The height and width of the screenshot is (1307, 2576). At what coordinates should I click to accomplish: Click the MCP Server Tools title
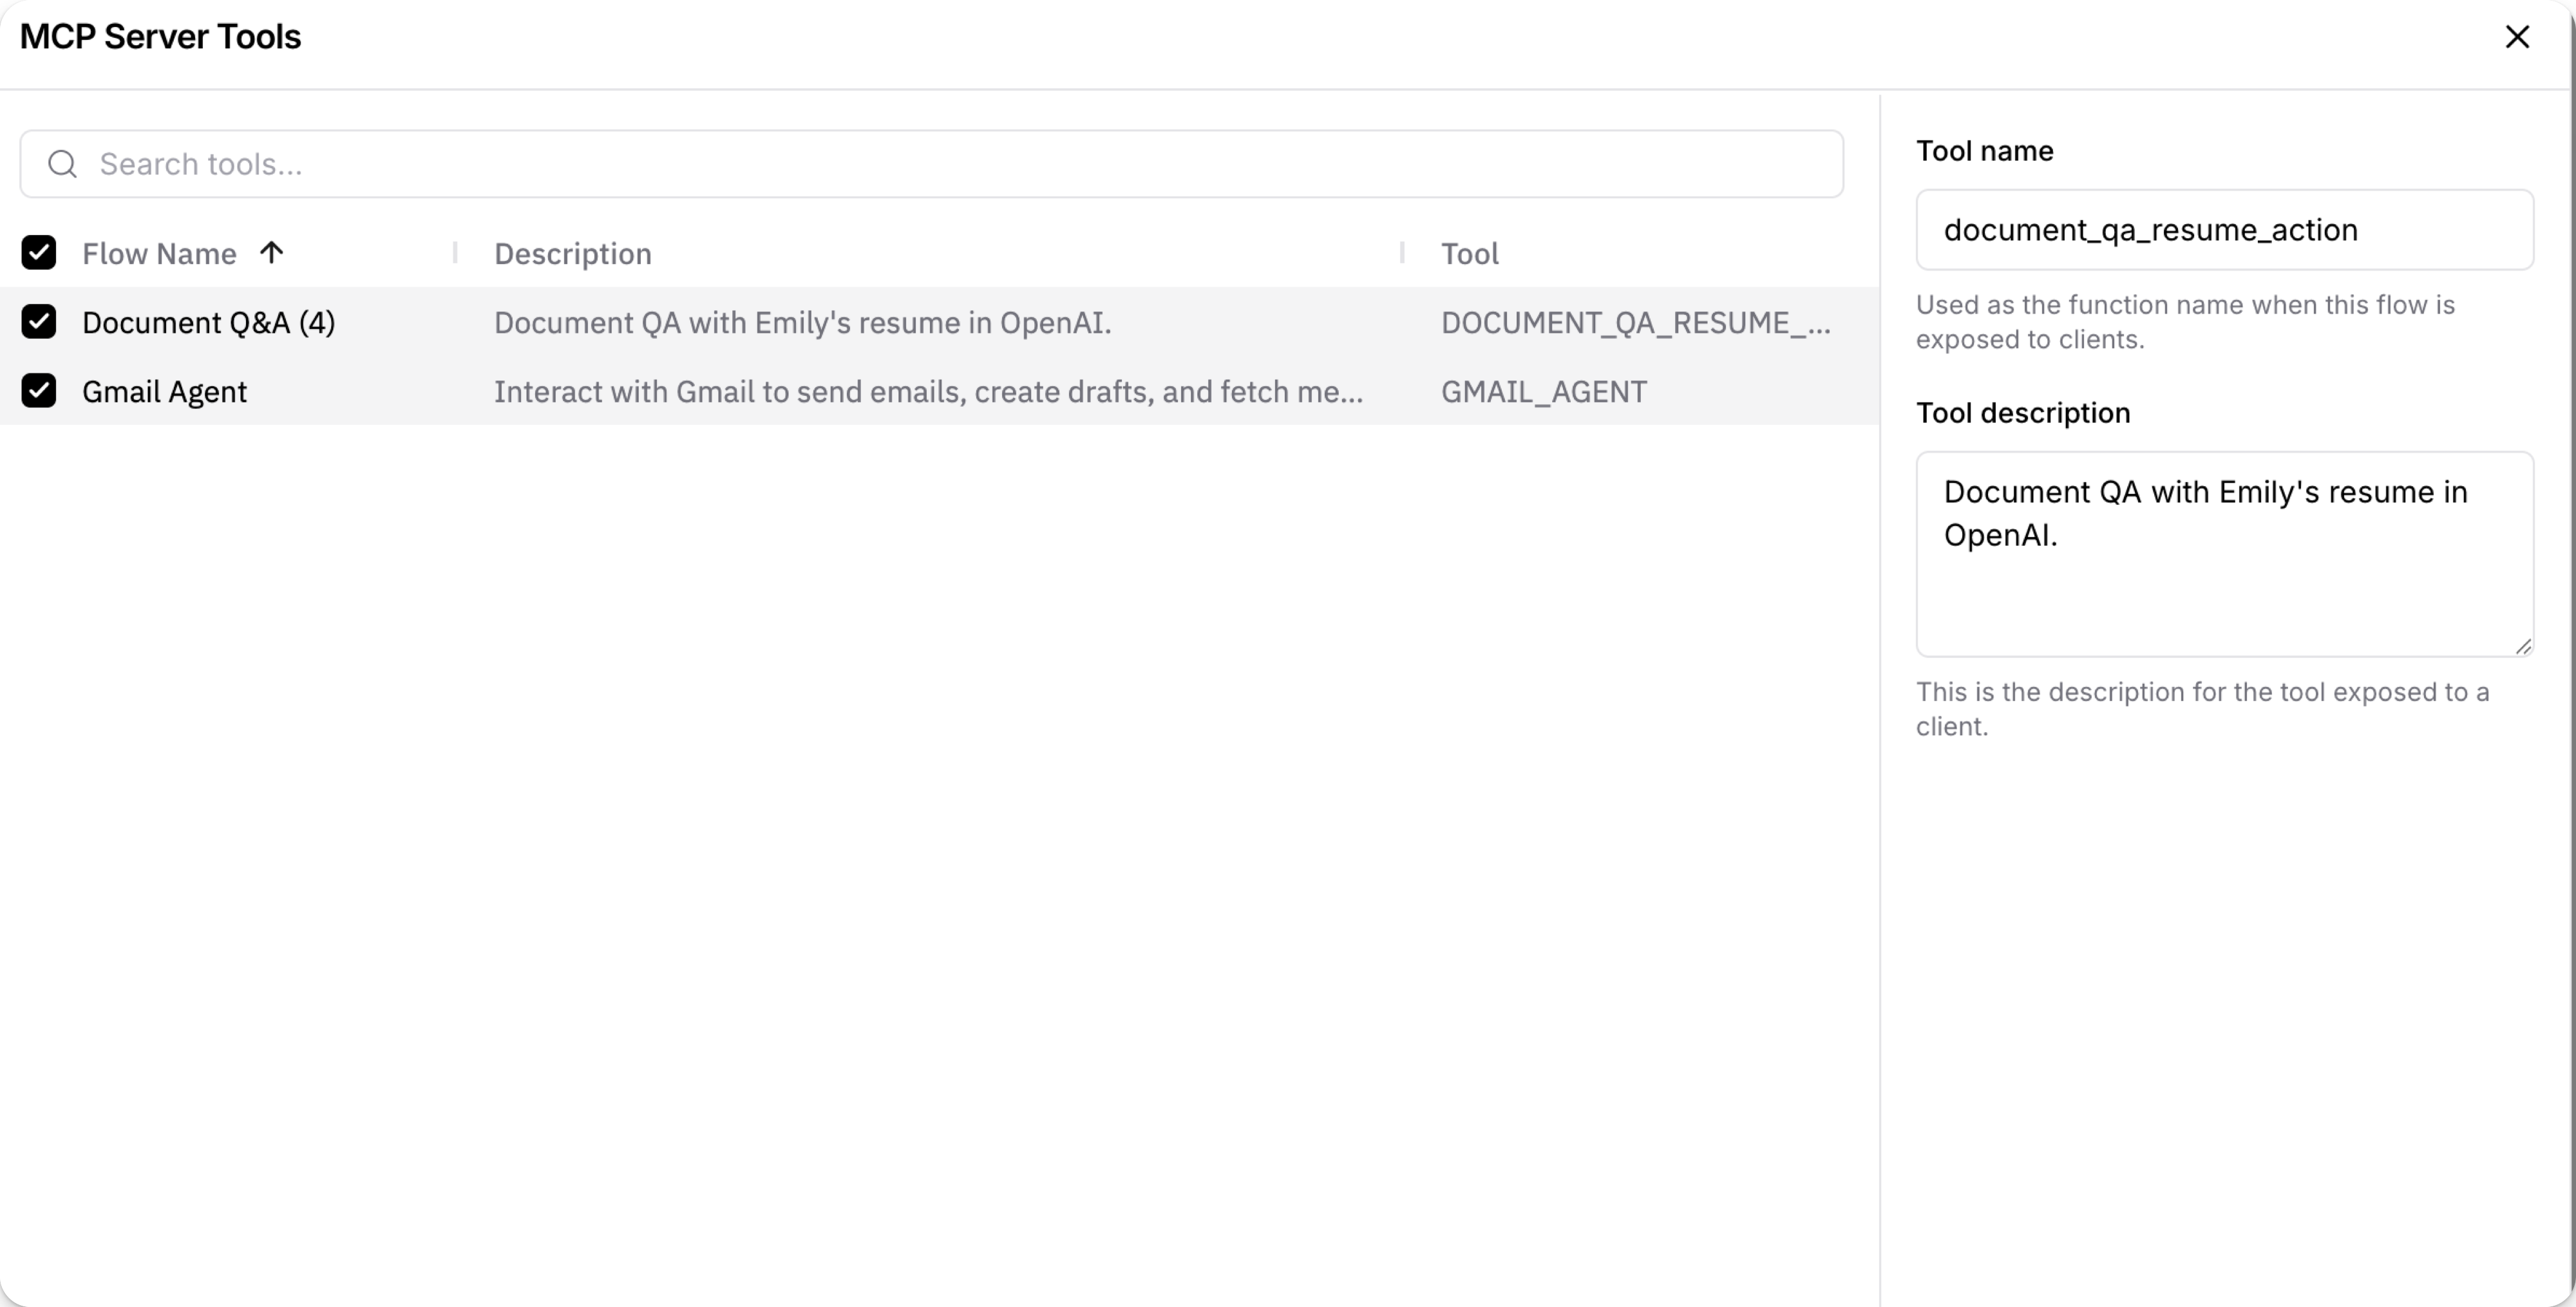tap(160, 36)
